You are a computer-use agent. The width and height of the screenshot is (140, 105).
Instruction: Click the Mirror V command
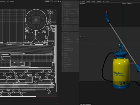[x=70, y=35]
